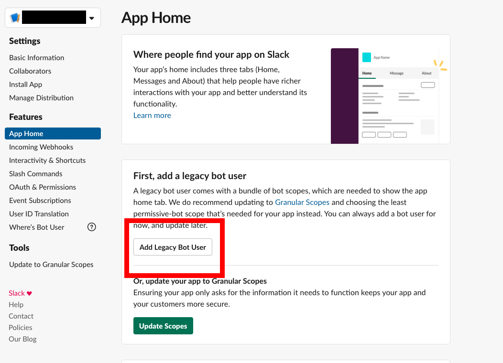
Task: Click the Add Legacy Bot User button
Action: [173, 247]
